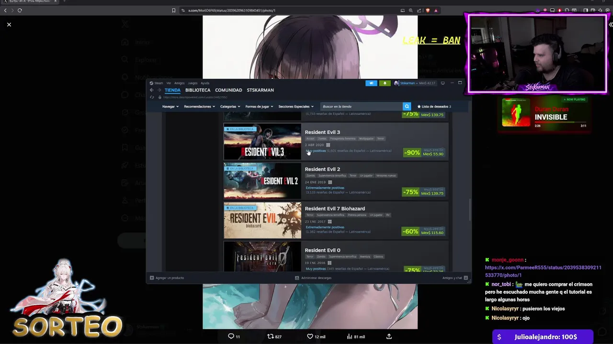Open the Ayuda menu in Steam
This screenshot has width=613, height=344.
tap(205, 83)
